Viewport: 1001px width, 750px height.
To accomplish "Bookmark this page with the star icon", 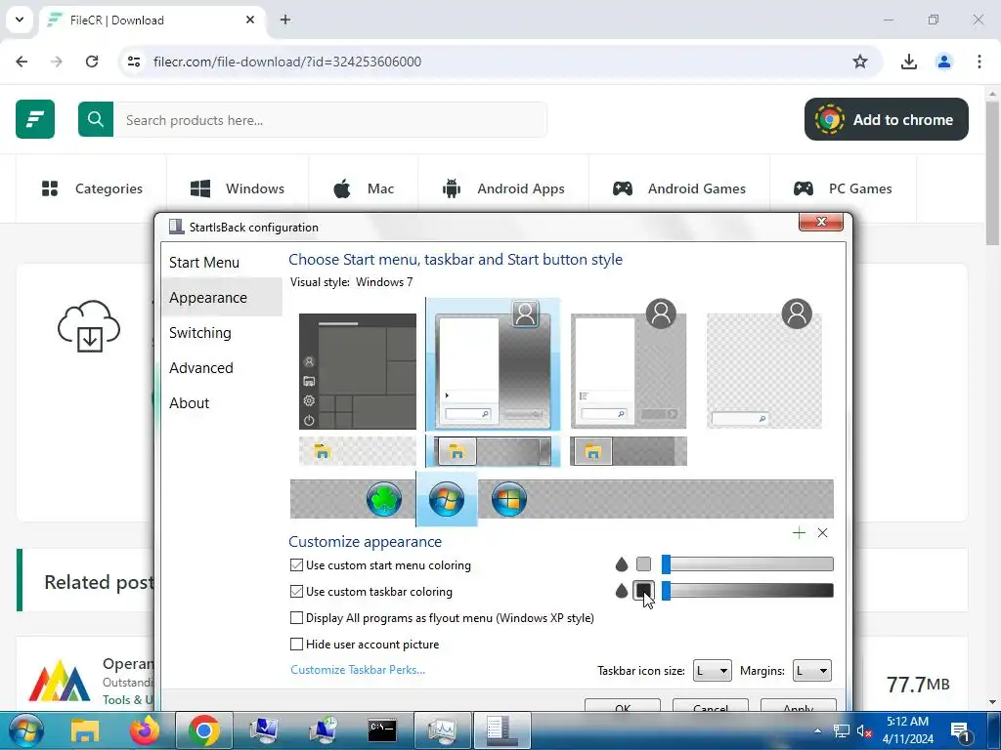I will click(860, 62).
